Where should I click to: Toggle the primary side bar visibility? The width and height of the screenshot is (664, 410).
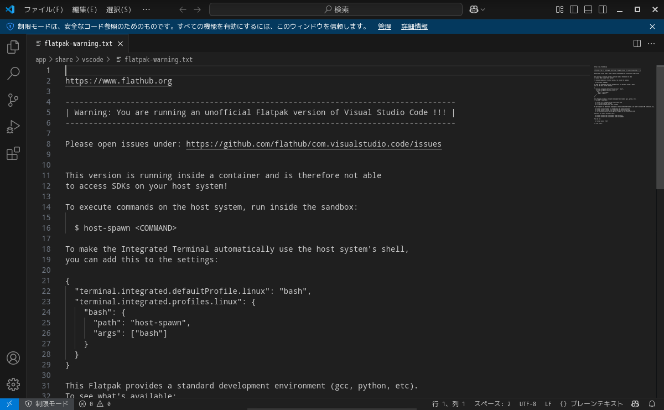tap(574, 9)
